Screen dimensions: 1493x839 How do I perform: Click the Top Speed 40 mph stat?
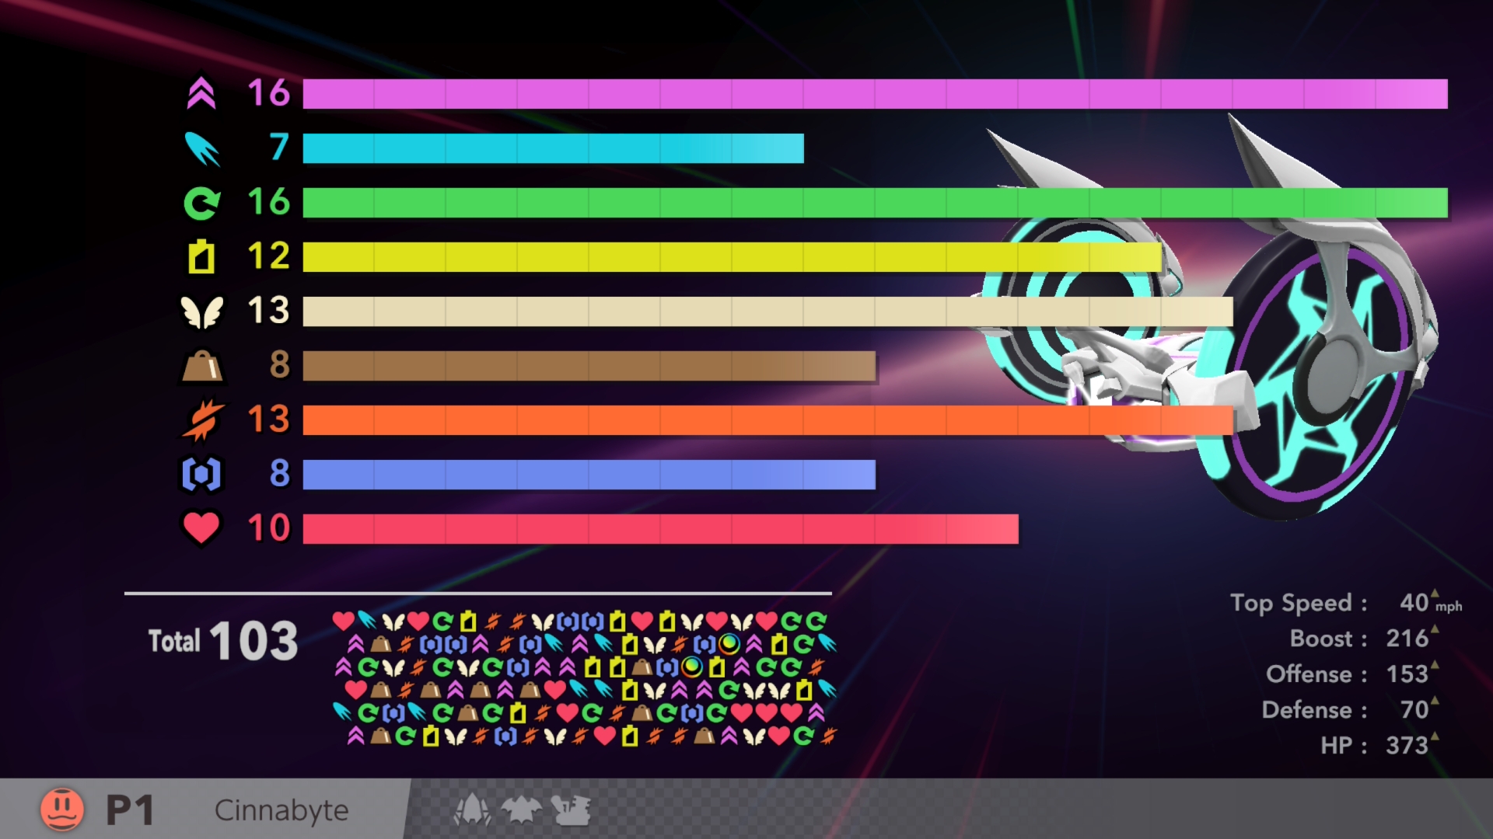[1345, 603]
